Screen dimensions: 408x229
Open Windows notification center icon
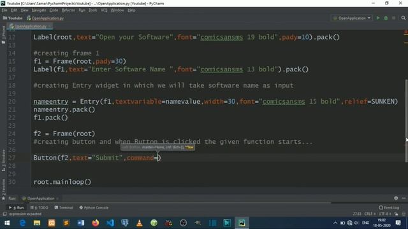398,223
